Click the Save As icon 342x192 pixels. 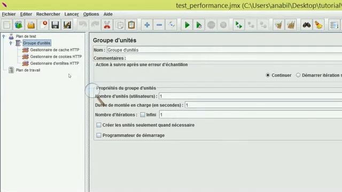click(67, 25)
